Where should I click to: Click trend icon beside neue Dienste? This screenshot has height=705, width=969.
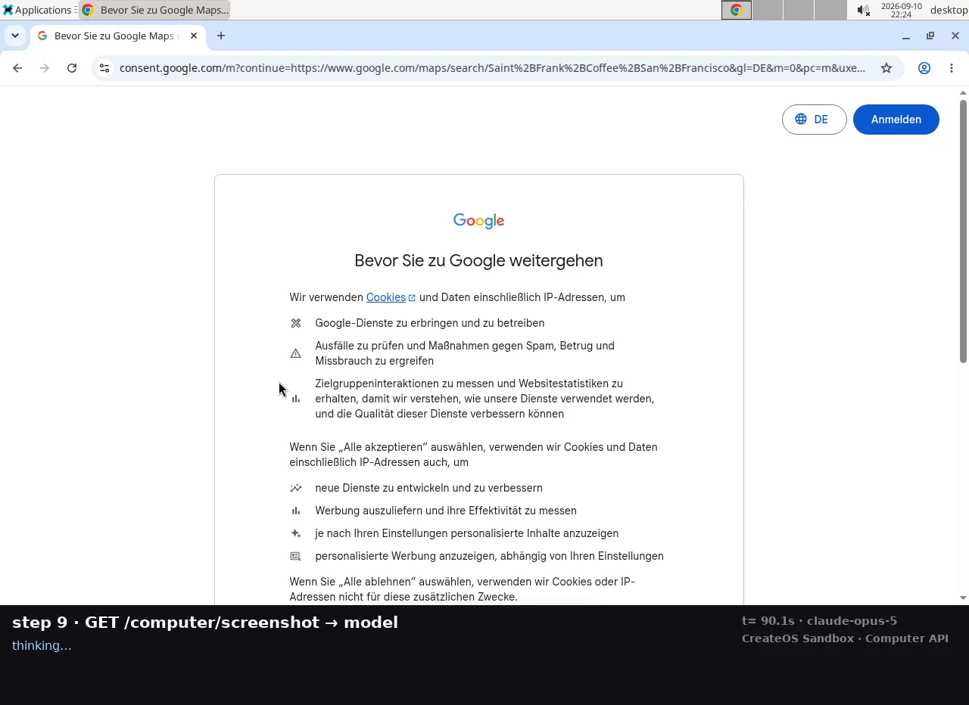point(296,488)
